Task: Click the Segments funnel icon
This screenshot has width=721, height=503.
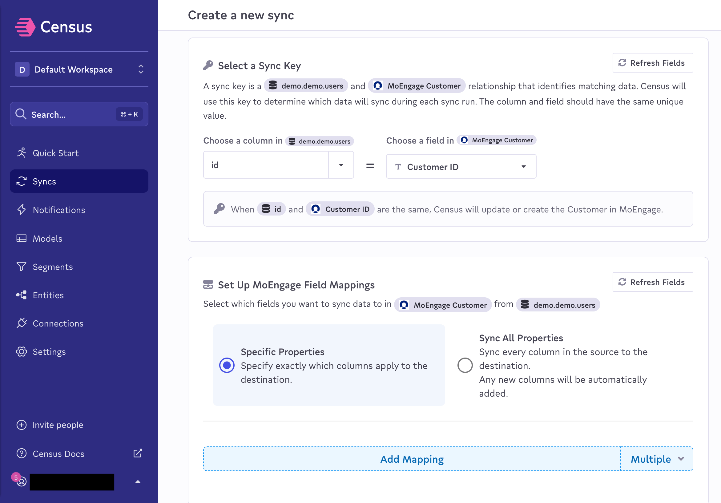Action: (21, 267)
